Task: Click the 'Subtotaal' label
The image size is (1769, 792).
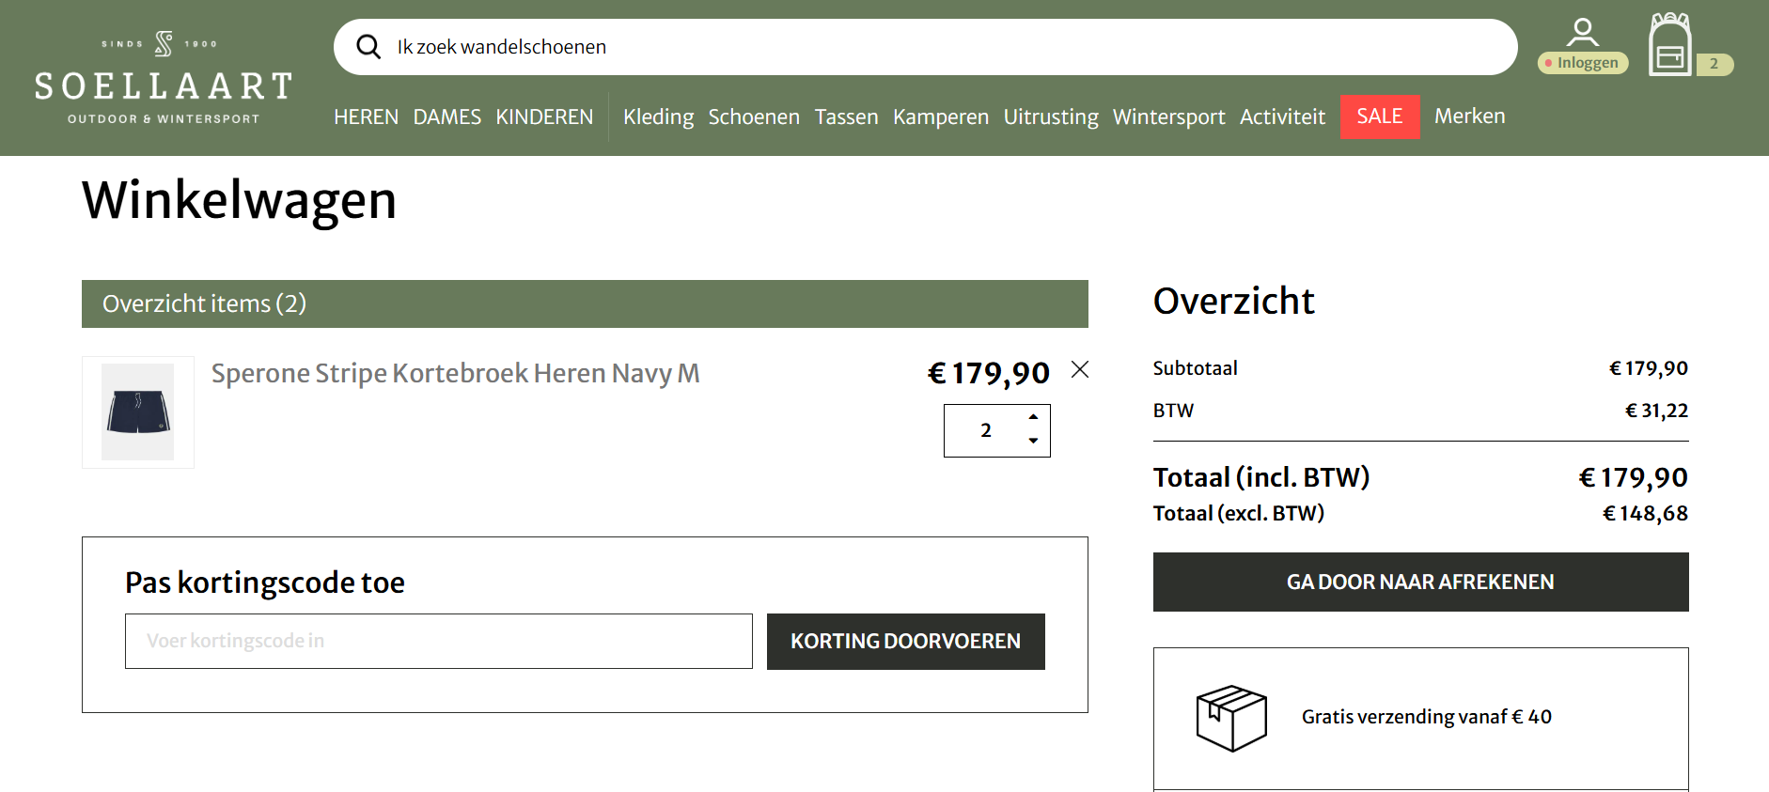Action: (x=1196, y=368)
